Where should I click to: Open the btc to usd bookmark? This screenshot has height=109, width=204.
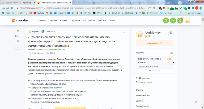click(127, 13)
